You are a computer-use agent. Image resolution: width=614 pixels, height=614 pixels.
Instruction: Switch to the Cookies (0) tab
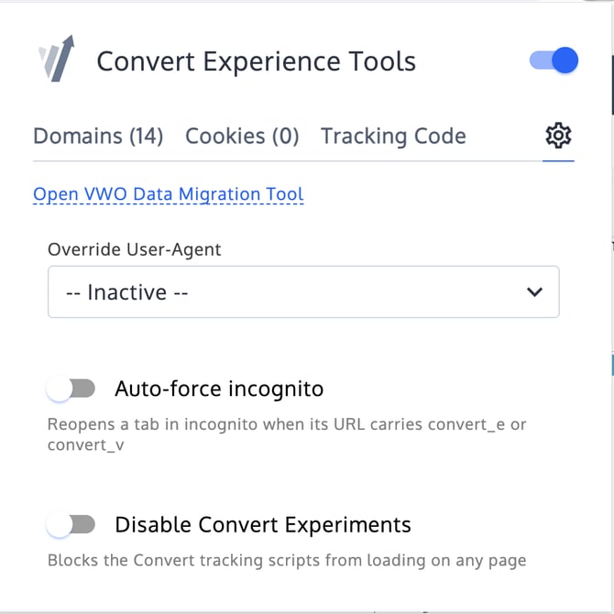click(x=242, y=137)
